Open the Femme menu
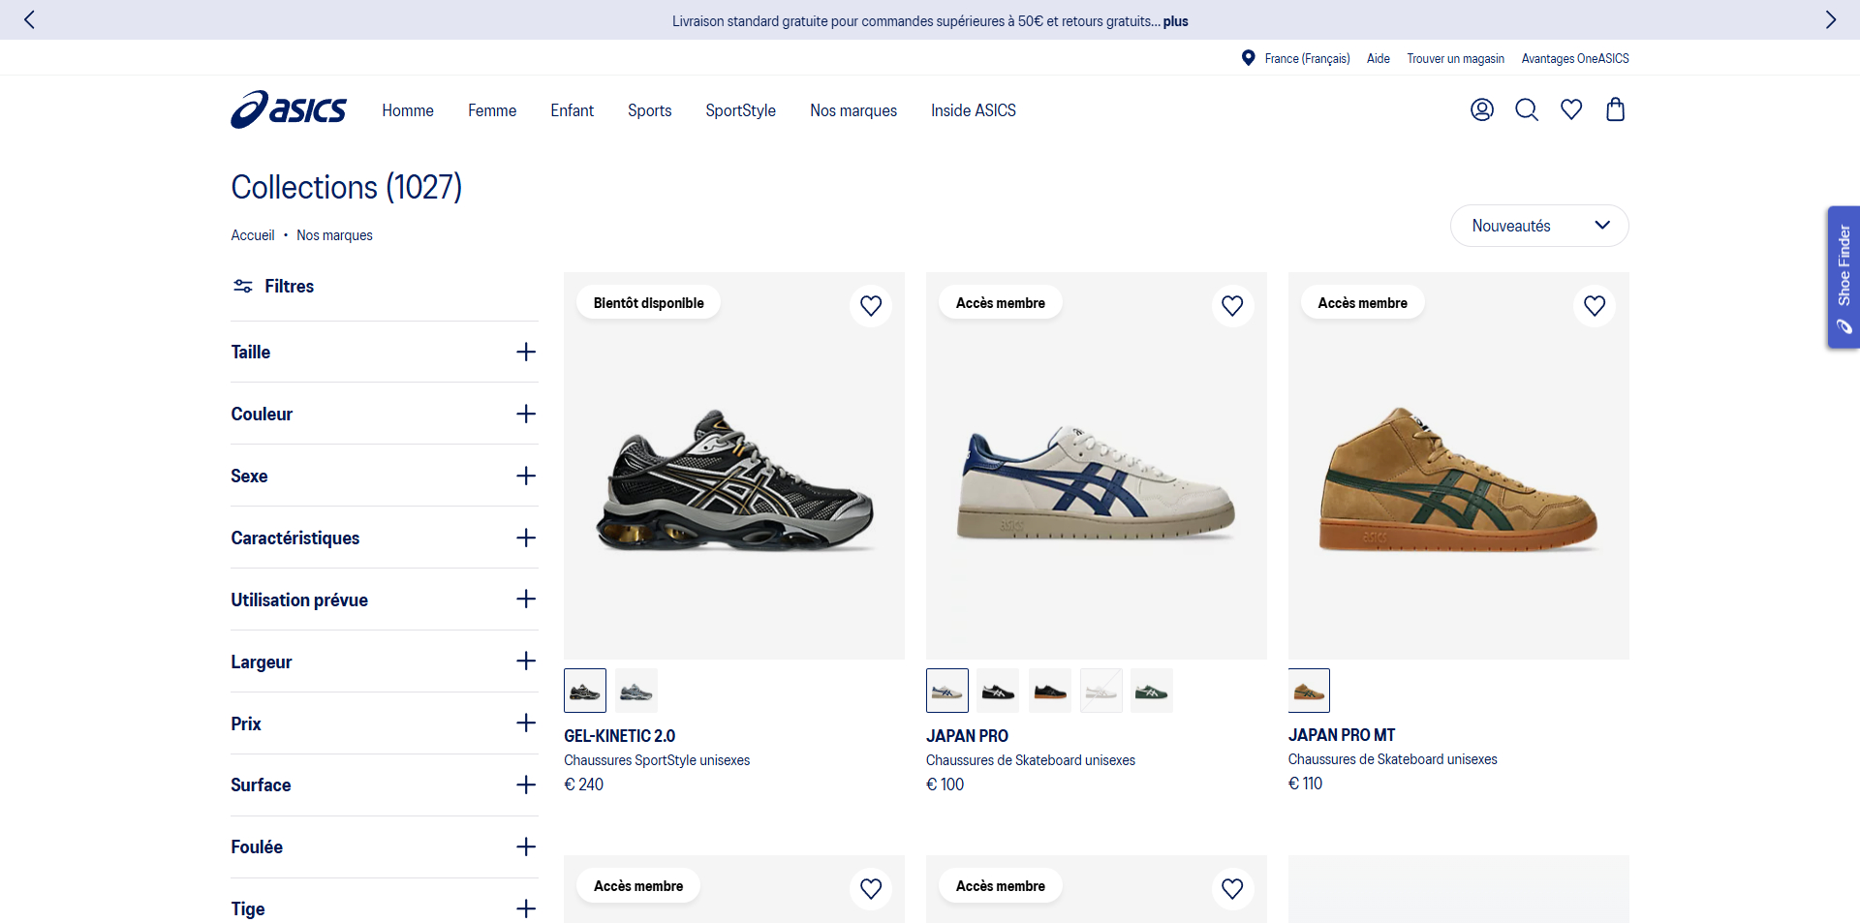Viewport: 1860px width, 923px height. click(x=492, y=110)
